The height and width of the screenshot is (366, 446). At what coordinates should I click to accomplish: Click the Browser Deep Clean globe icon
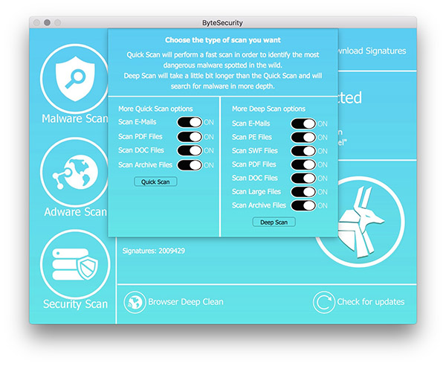(135, 302)
